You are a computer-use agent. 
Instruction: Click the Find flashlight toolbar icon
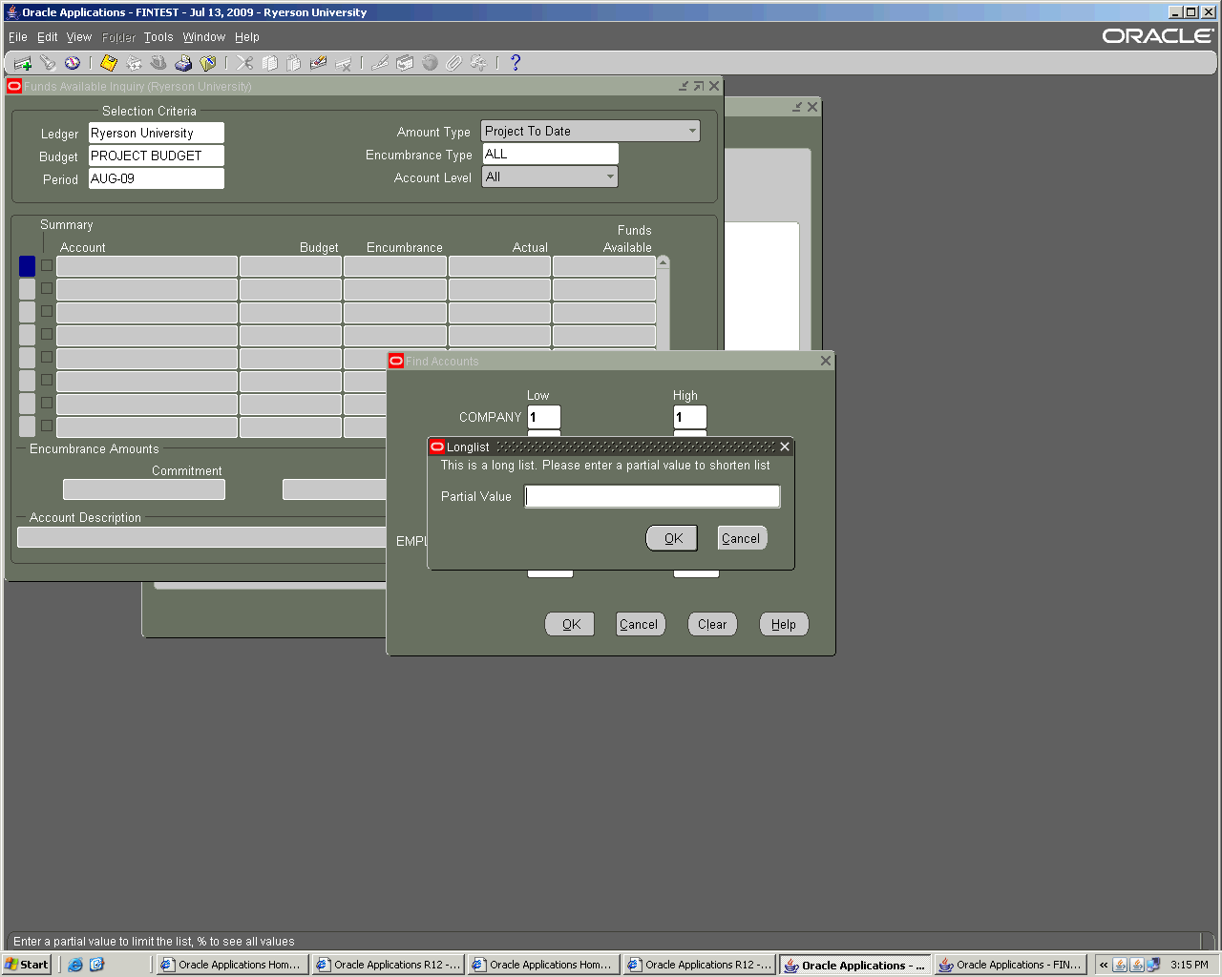48,63
